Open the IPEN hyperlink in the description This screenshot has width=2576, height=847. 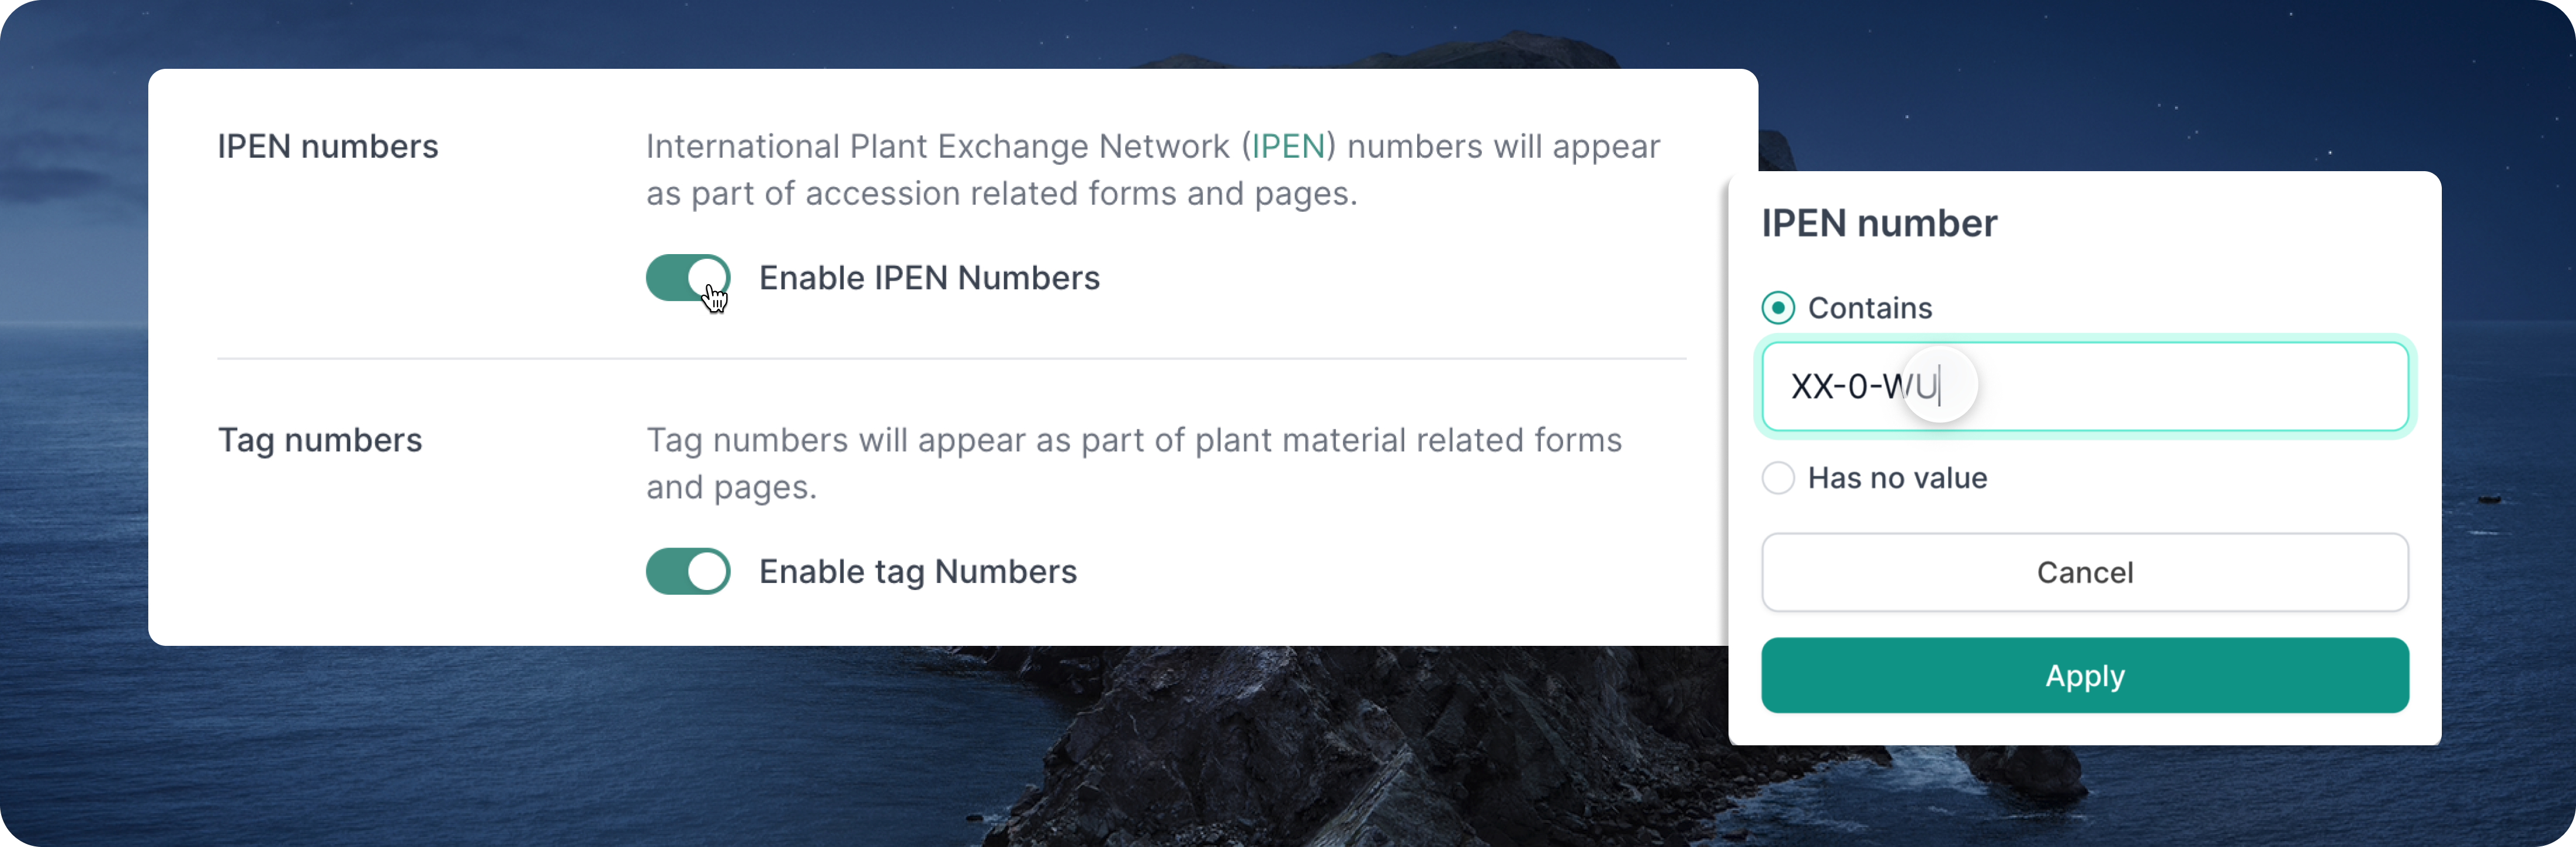(1288, 146)
